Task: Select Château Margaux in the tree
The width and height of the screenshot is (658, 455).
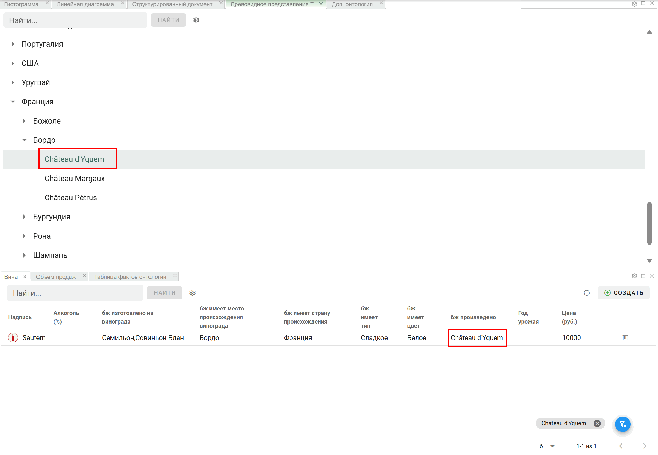Action: [75, 179]
